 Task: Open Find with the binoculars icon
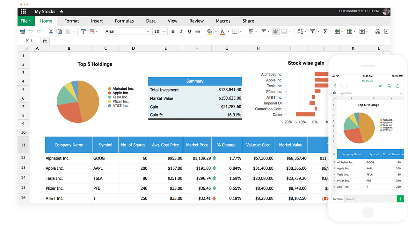coord(378,31)
